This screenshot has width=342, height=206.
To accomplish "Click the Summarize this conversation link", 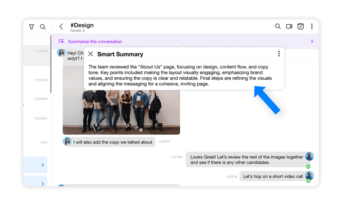I will 95,41.
